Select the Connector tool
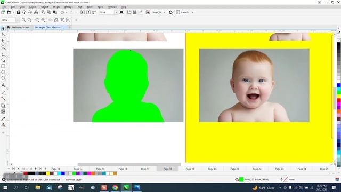This screenshot has height=192, width=341. pyautogui.click(x=3, y=98)
